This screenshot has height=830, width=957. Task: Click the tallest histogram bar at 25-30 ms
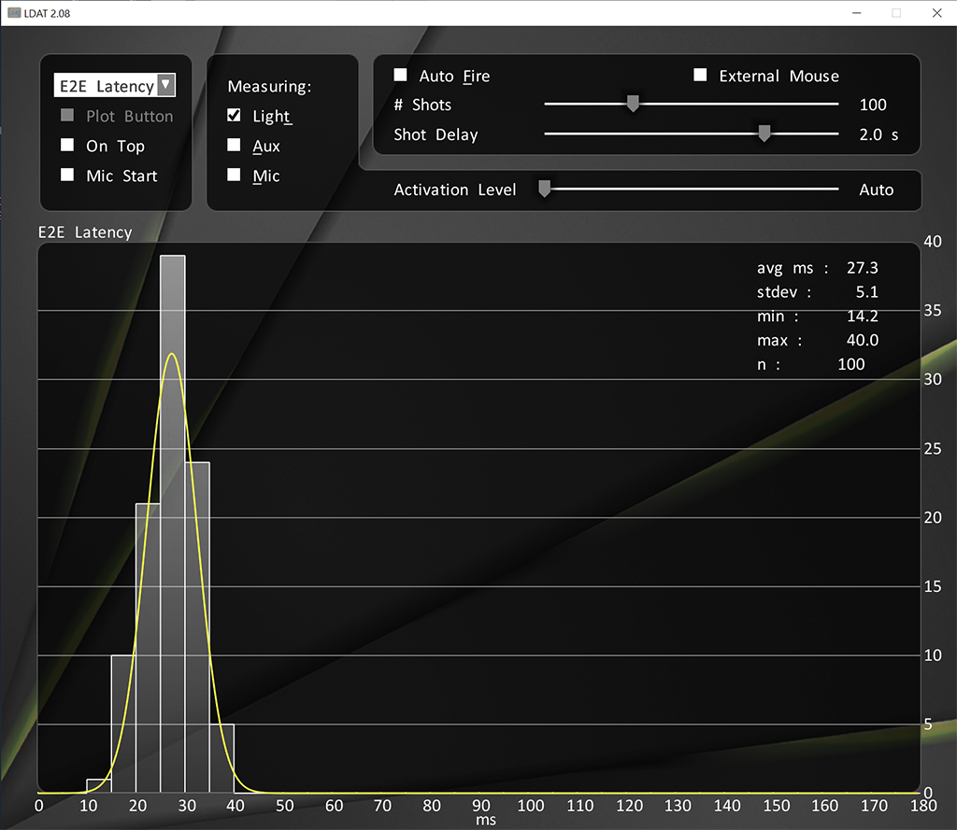pos(173,524)
